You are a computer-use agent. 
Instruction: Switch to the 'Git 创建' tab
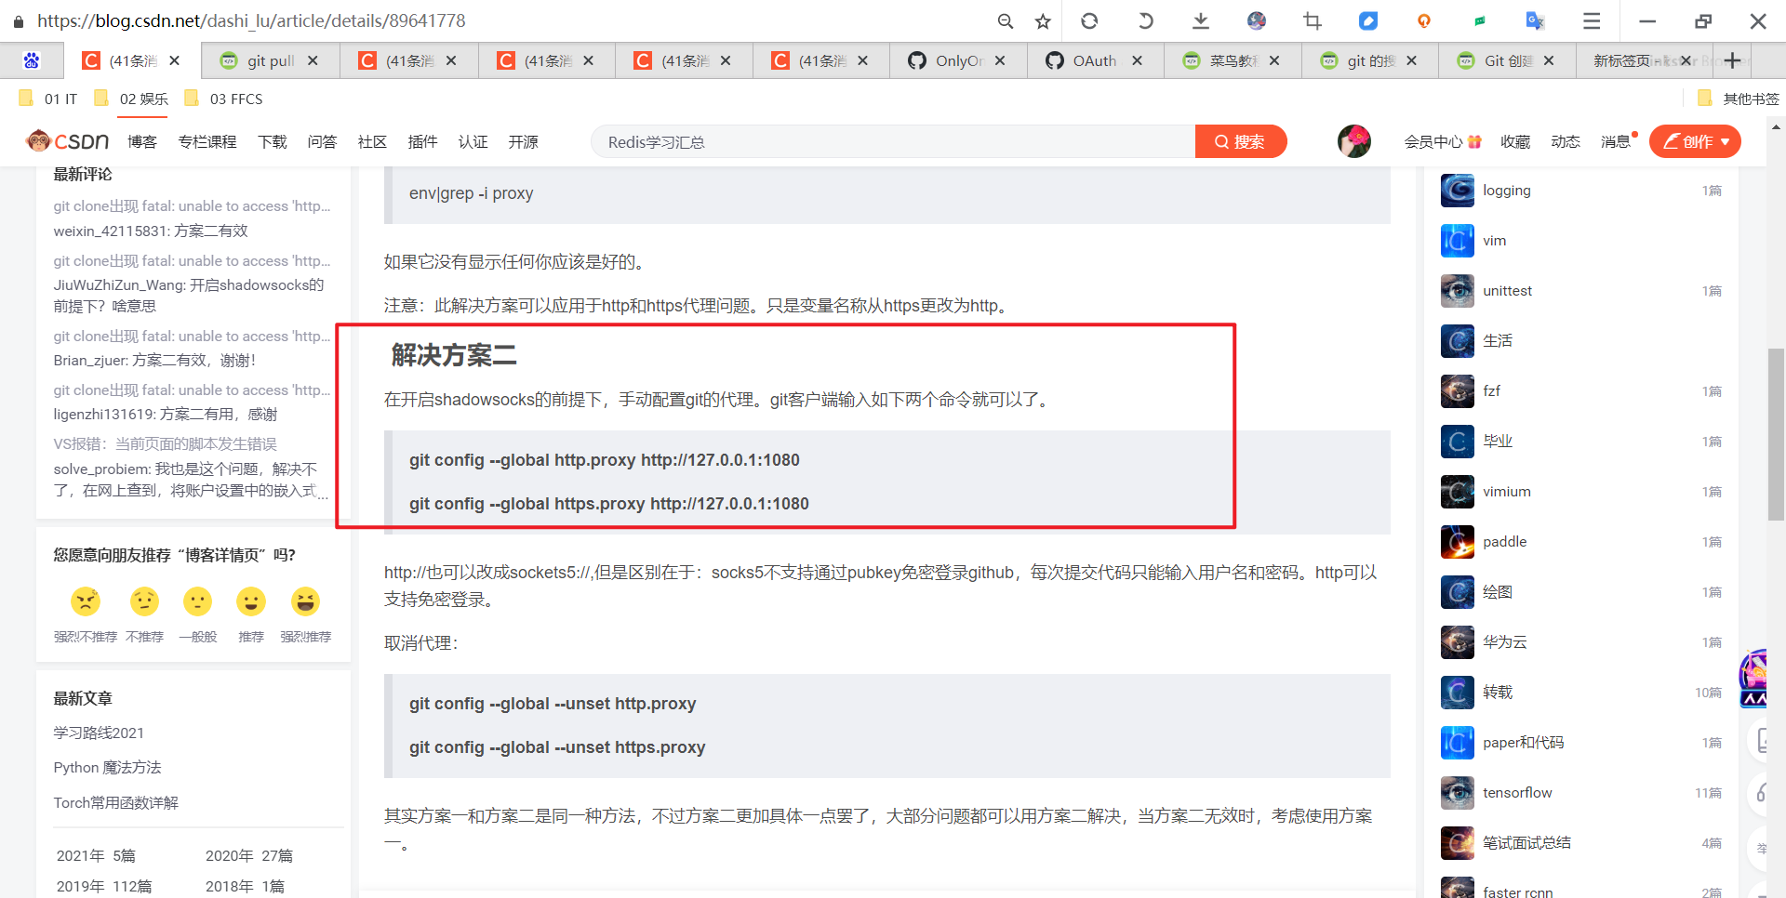click(x=1507, y=60)
